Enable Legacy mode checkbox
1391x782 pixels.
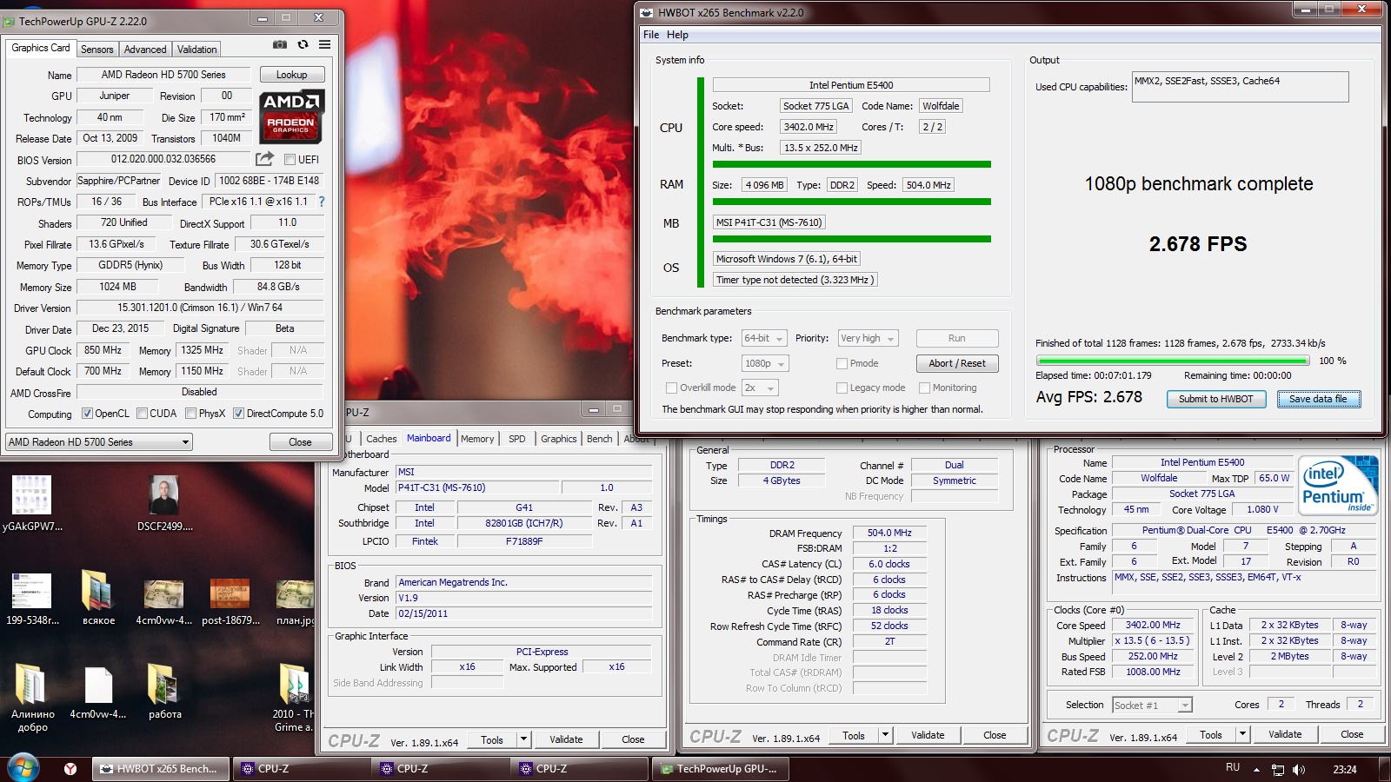click(842, 388)
